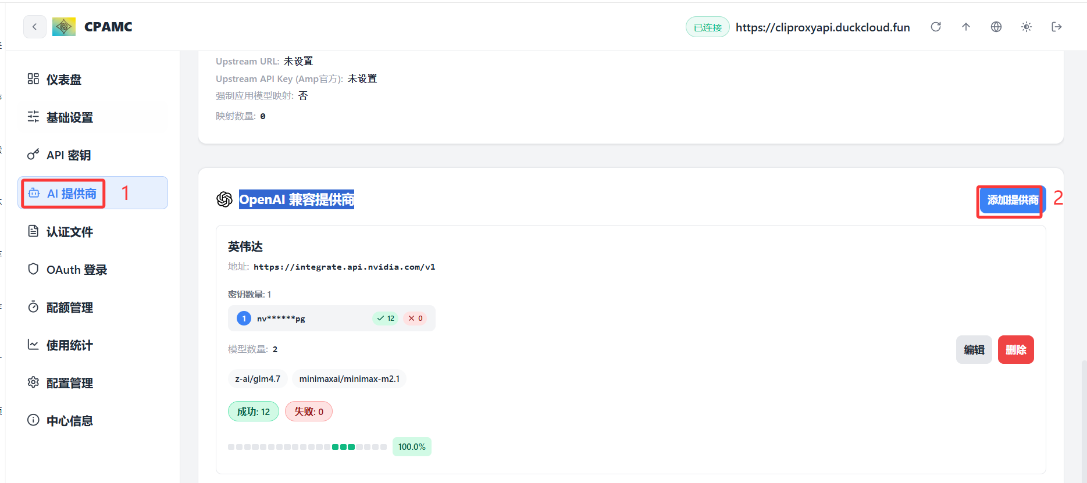The image size is (1087, 483).
Task: Open the language globe icon
Action: click(x=996, y=27)
